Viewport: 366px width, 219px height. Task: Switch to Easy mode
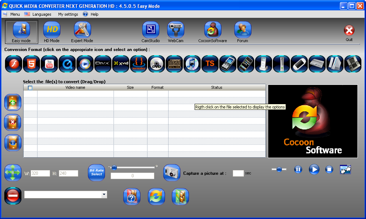(x=21, y=32)
